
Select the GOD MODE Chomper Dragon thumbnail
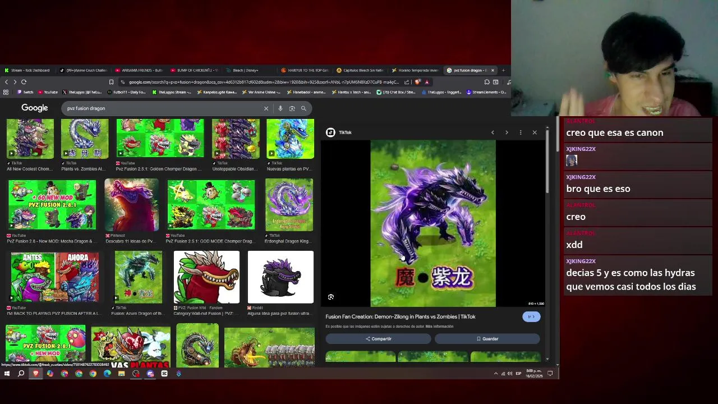pyautogui.click(x=211, y=205)
